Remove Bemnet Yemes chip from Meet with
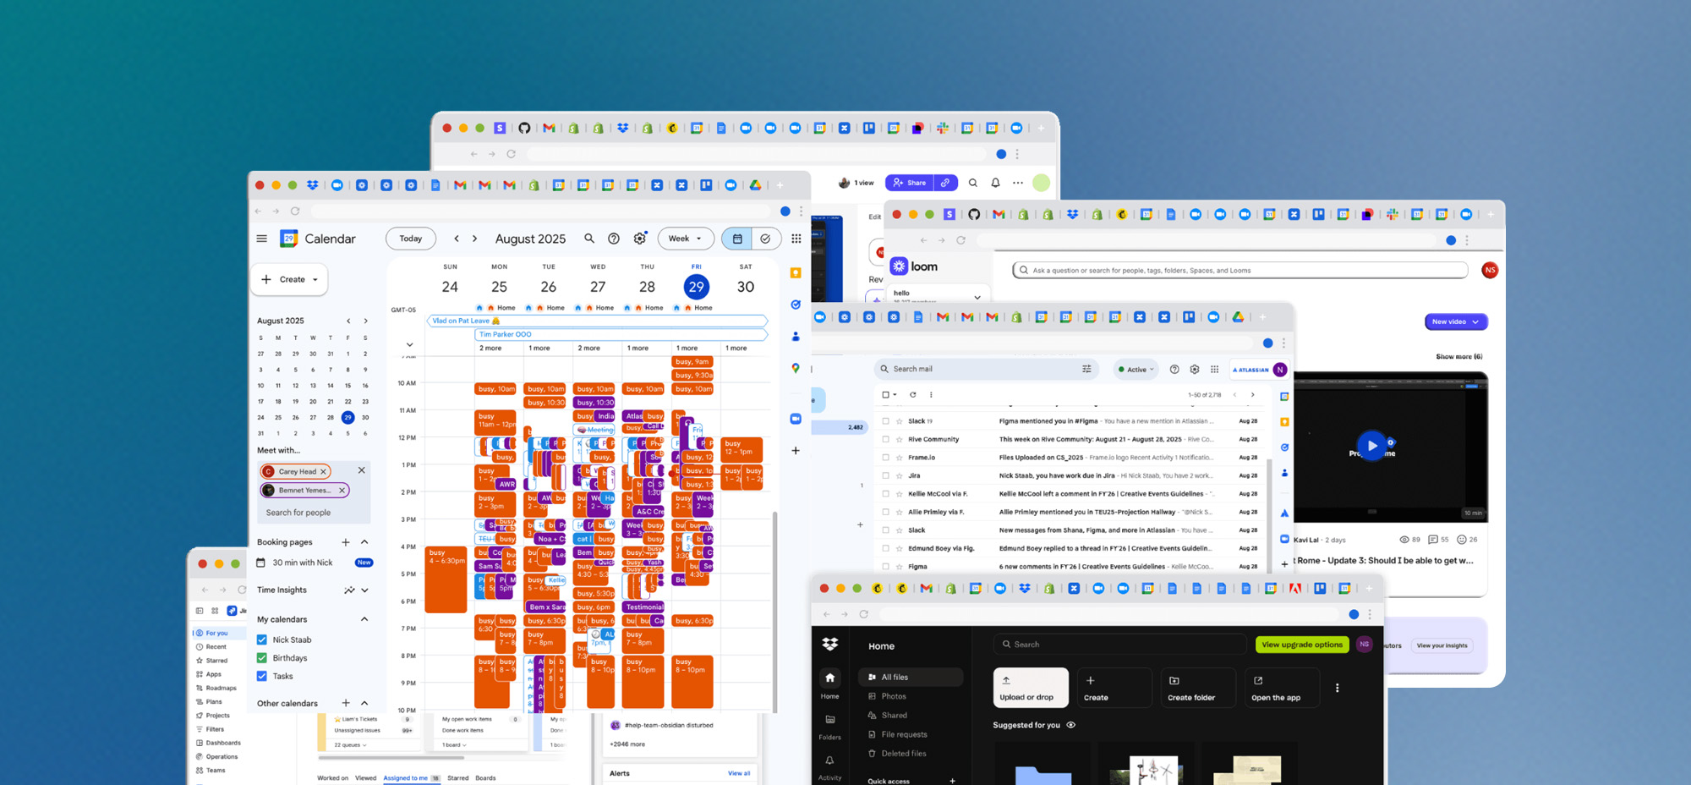The image size is (1691, 785). pyautogui.click(x=342, y=491)
